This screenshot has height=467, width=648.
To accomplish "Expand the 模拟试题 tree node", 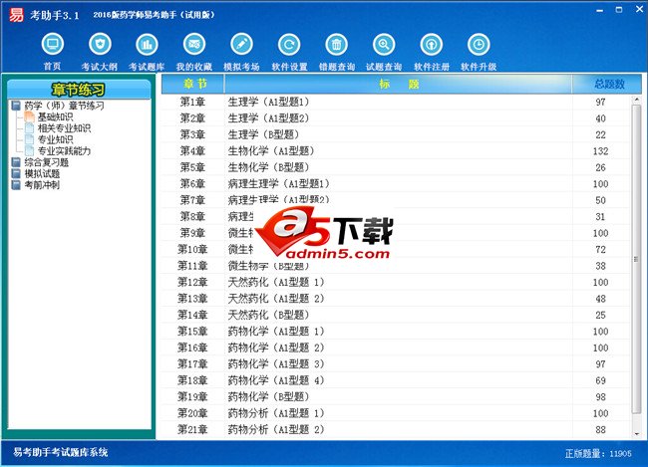I will click(42, 173).
